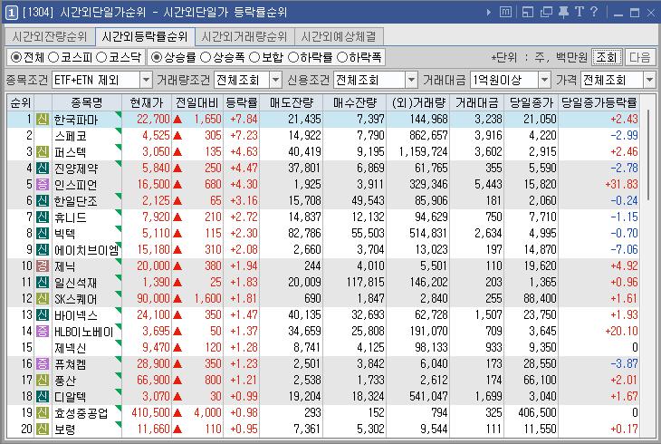Select the 코스닥 radio button
The height and width of the screenshot is (444, 661).
101,57
